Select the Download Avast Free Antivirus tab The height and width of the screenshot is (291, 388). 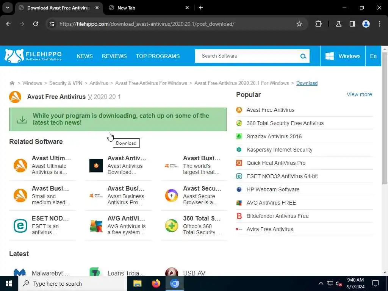pos(59,8)
